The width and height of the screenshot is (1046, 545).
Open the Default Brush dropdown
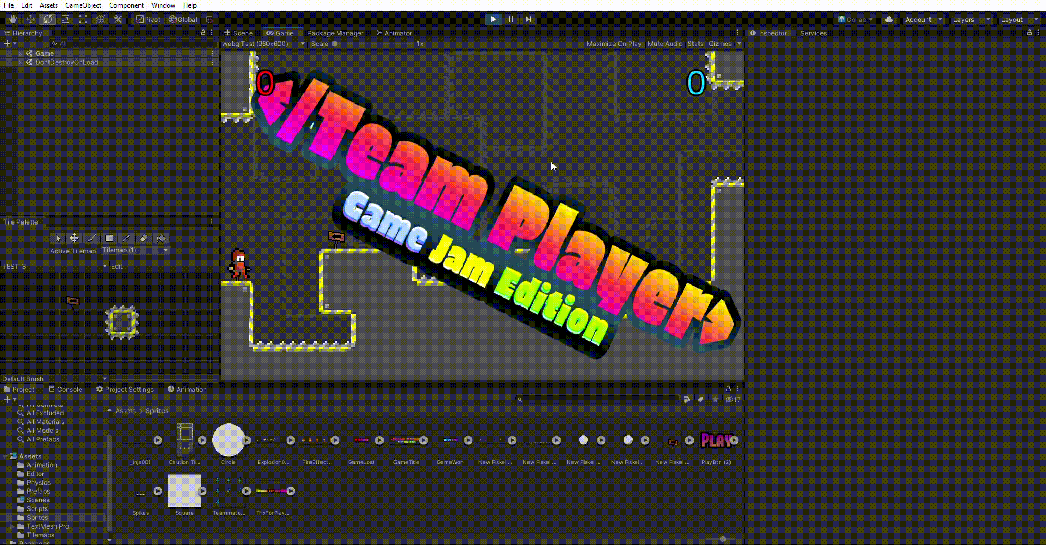54,379
